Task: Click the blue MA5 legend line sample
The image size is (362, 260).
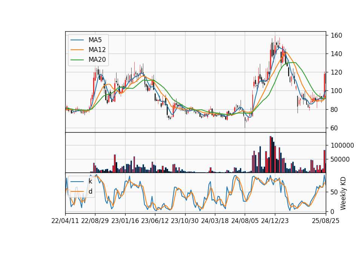Action: pos(77,40)
